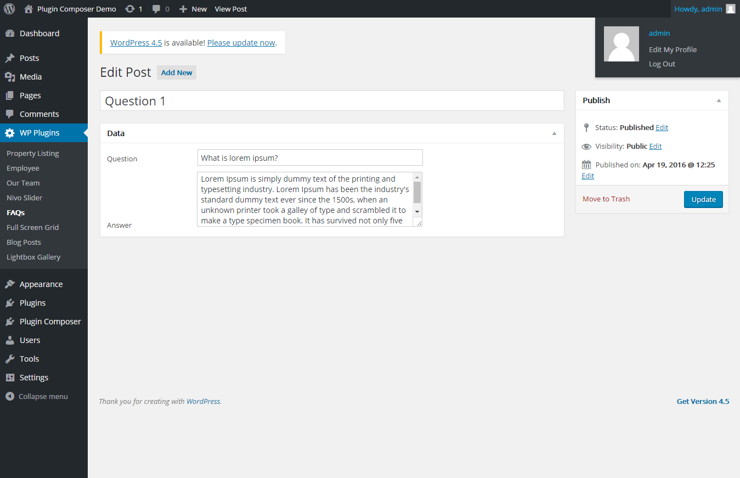Click the home icon beside Plugin Composer Demo

click(x=29, y=9)
